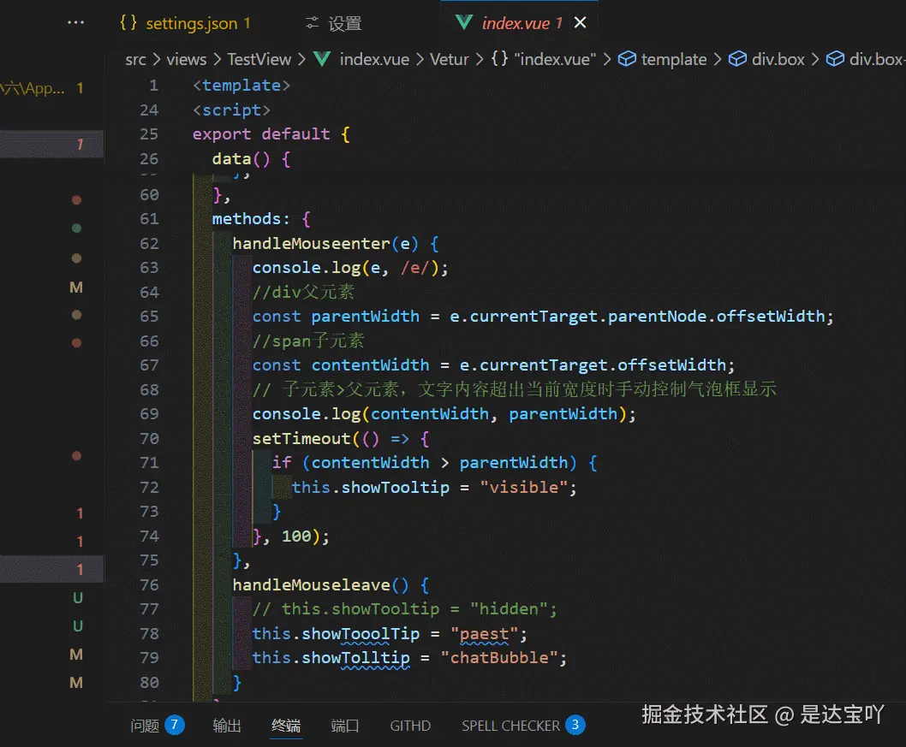The image size is (906, 747).
Task: Open the editor overflow ellipsis menu
Action: (x=75, y=23)
